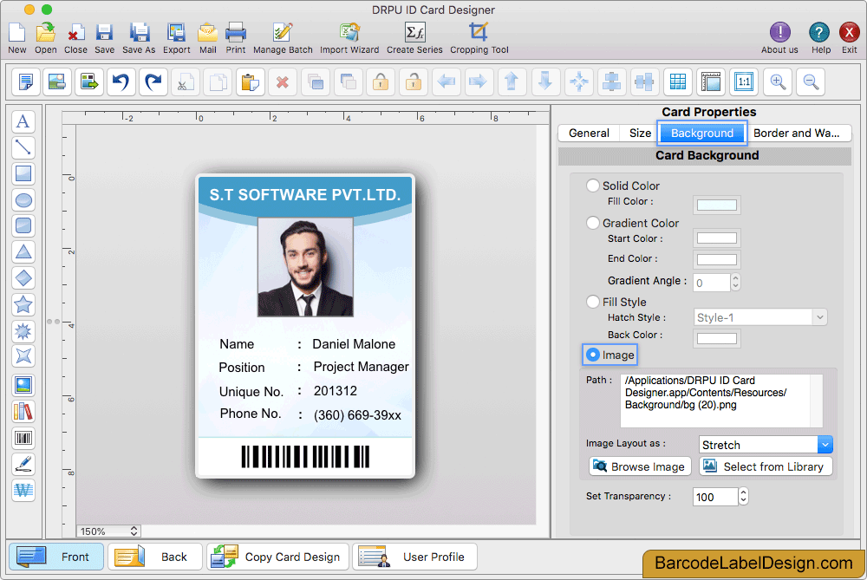The width and height of the screenshot is (867, 580).
Task: Open Manage Batch tool
Action: pyautogui.click(x=283, y=37)
